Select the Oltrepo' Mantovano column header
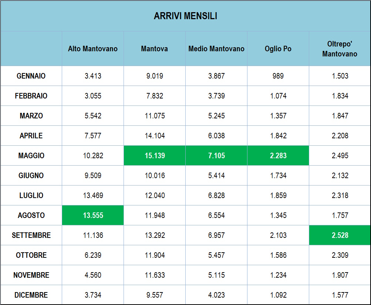Viewport: 371px width, 305px height. coord(340,49)
